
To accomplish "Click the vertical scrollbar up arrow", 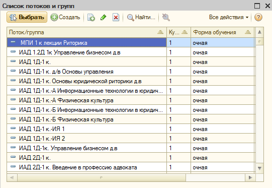I will tap(259, 32).
